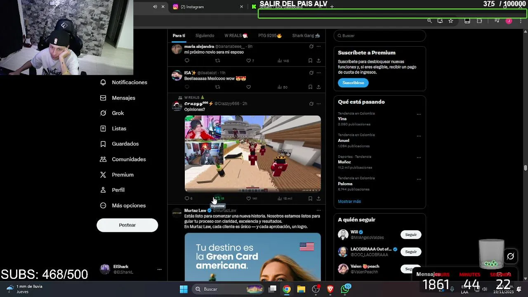Bookmark this page with the star icon
The height and width of the screenshot is (297, 528).
pos(451,21)
